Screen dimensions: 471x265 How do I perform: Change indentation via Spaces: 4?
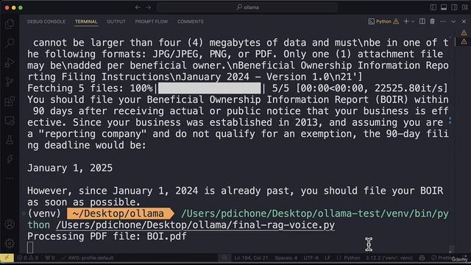tap(286, 258)
